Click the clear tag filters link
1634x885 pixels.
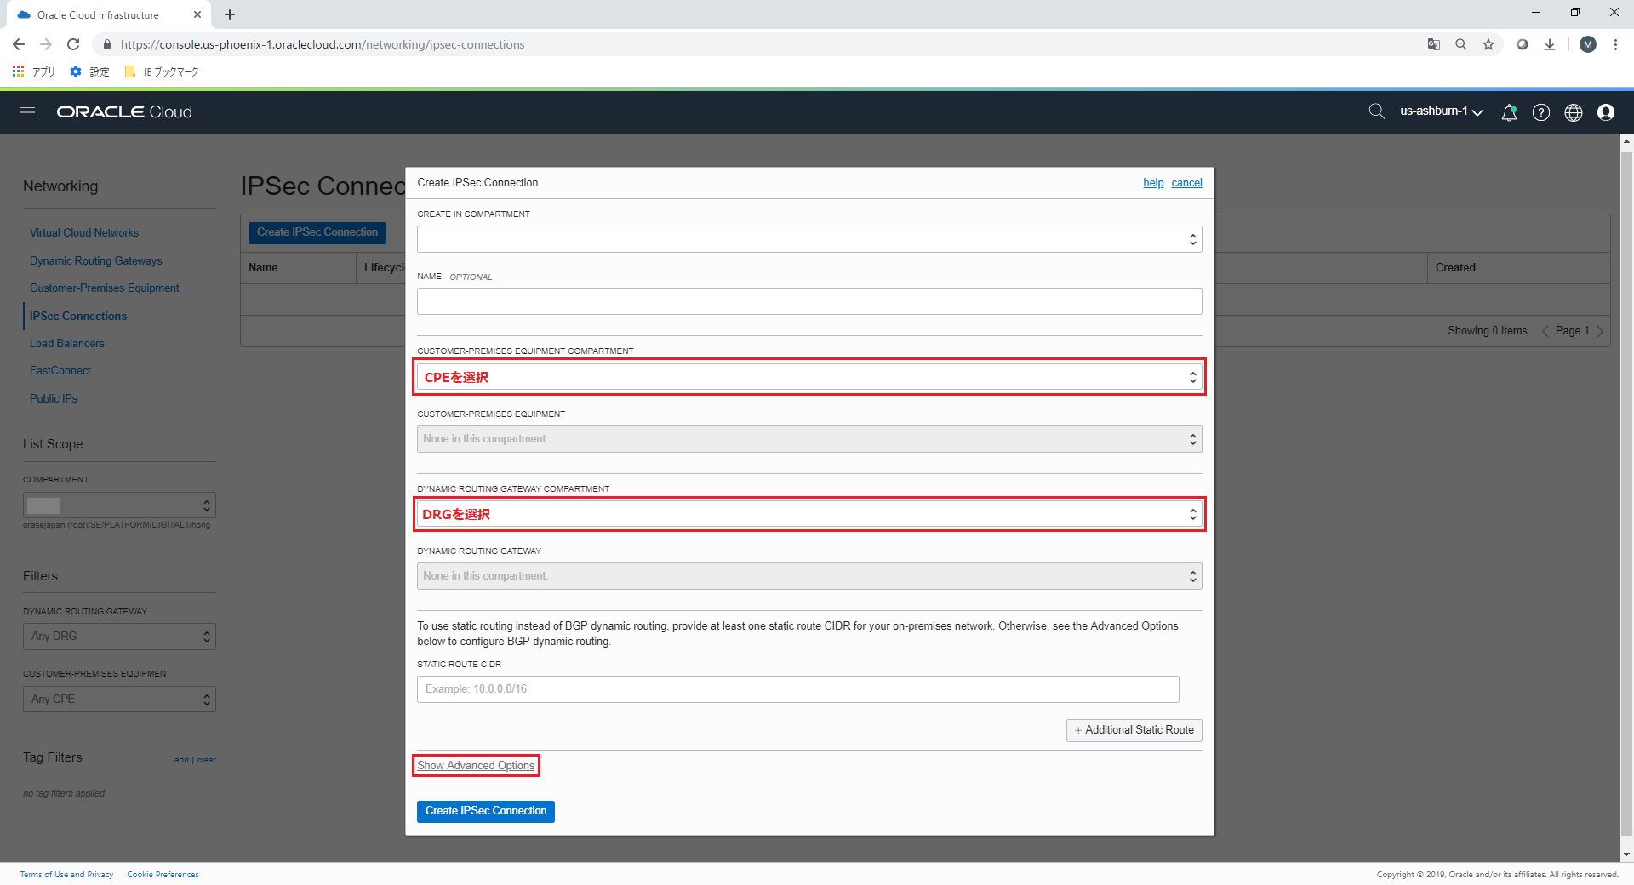point(207,760)
